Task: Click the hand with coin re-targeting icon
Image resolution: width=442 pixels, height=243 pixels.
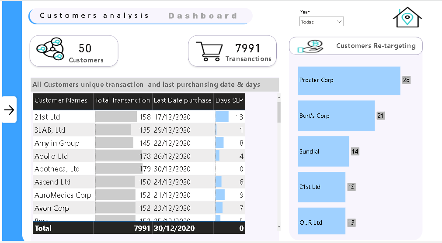Action: [x=311, y=46]
